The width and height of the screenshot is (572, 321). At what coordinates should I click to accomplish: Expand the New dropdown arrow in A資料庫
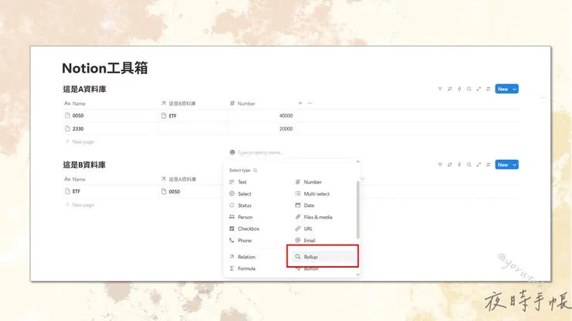[514, 89]
